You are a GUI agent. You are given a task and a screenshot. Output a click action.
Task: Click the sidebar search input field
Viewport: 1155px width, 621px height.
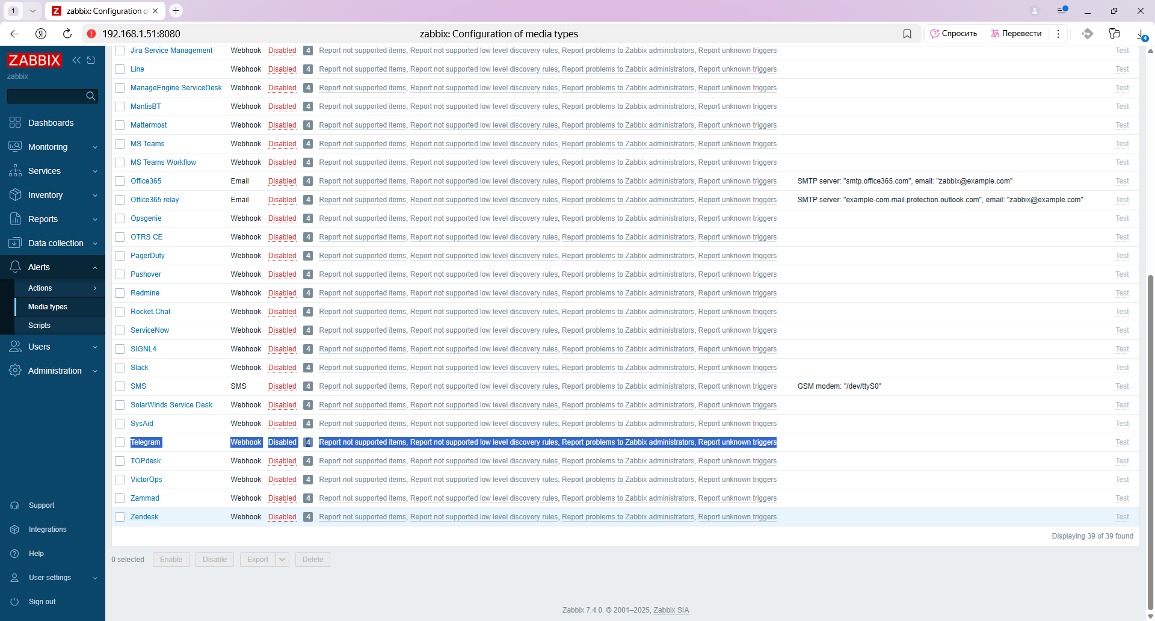(46, 96)
